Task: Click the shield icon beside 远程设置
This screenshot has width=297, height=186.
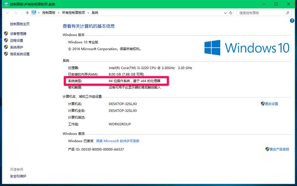Action: click(6, 40)
